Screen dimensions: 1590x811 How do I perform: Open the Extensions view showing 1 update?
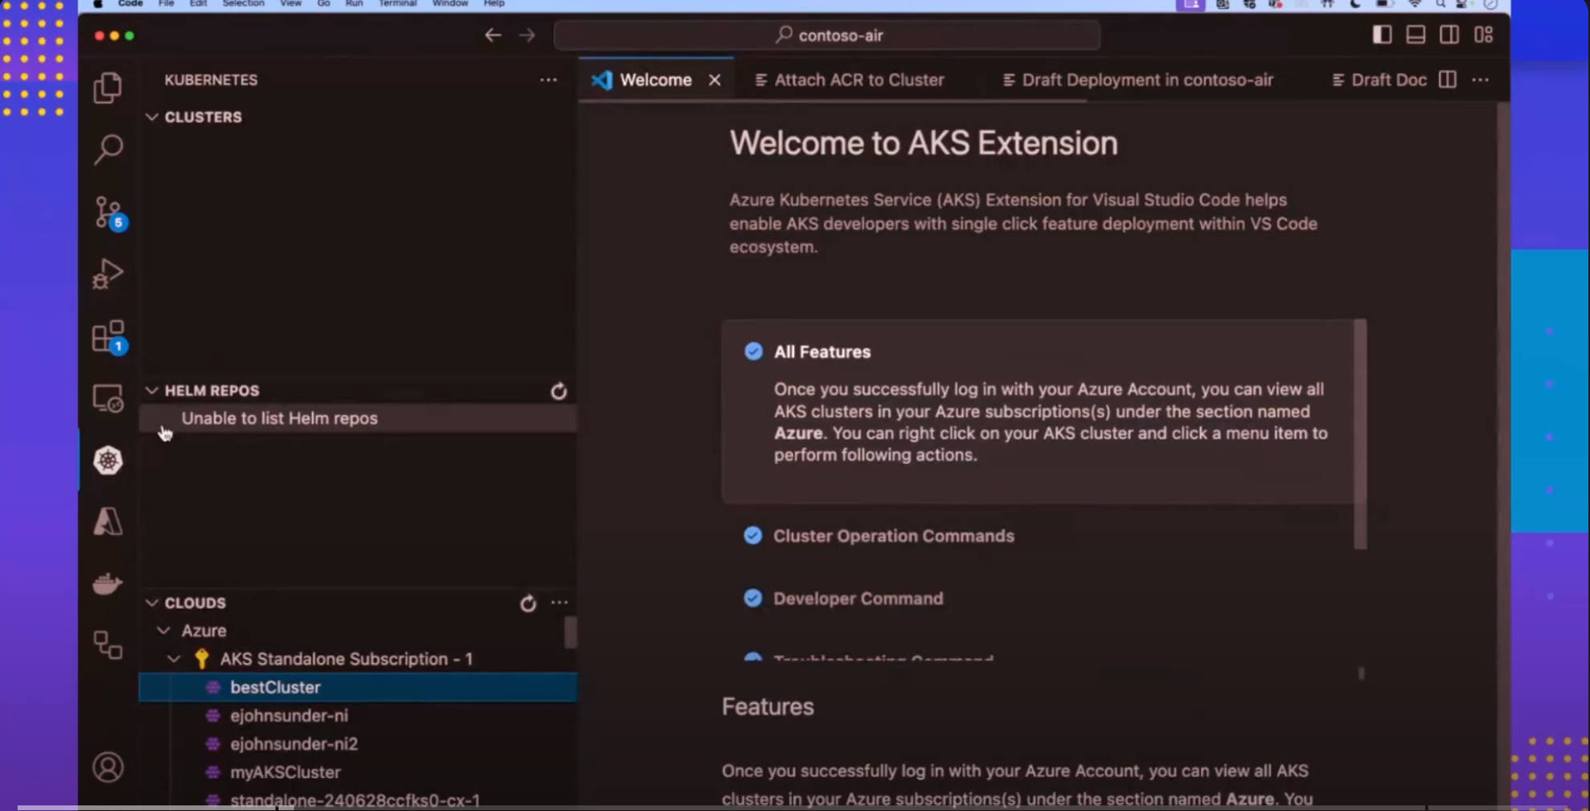tap(108, 336)
